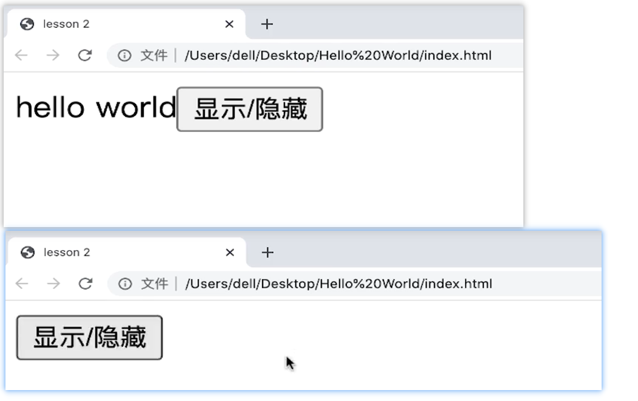Viewport: 638px width, 401px height.
Task: Click the reload icon in the top window
Action: coord(85,55)
